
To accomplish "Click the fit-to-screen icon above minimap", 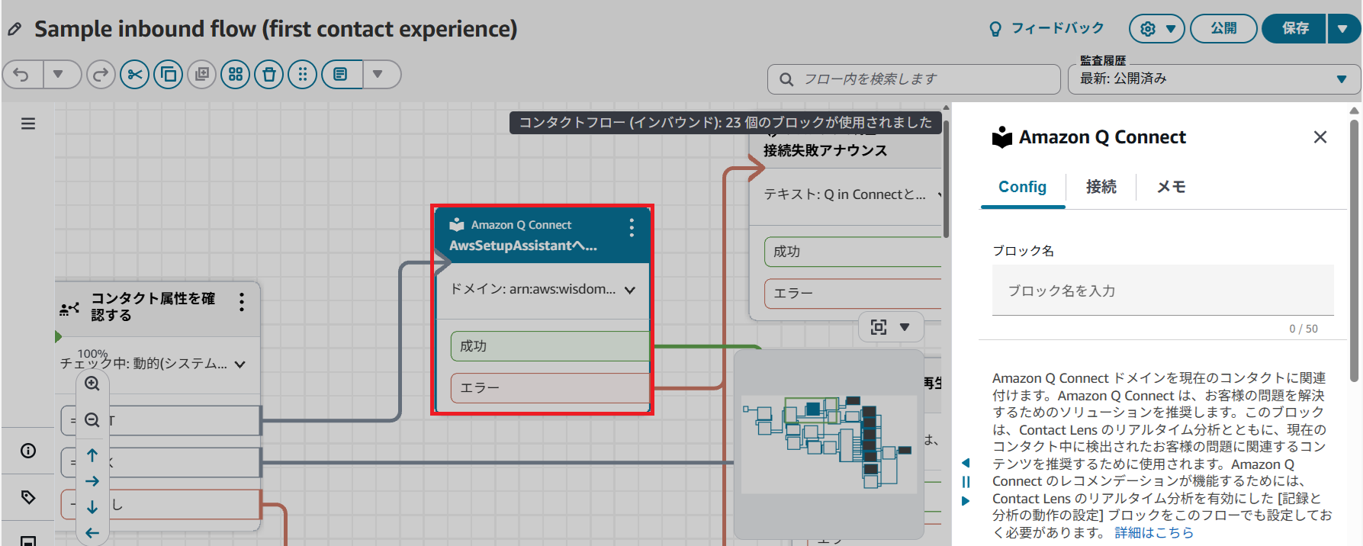I will [879, 327].
